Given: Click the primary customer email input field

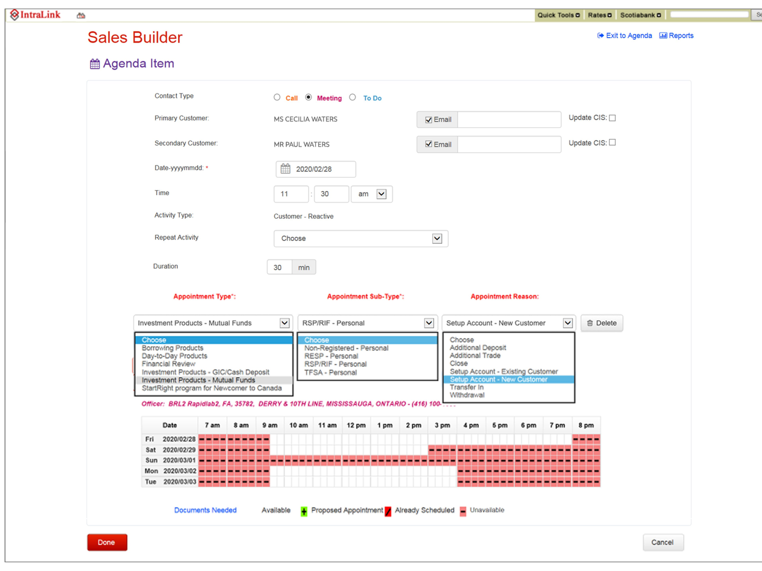Looking at the screenshot, I should (x=509, y=120).
